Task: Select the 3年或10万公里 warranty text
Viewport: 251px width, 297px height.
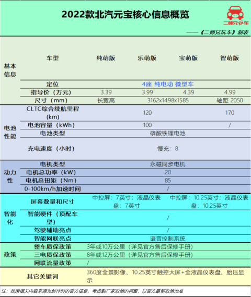Action: click(140, 246)
